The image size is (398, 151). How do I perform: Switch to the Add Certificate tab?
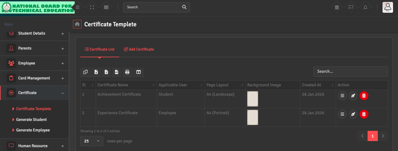(139, 49)
